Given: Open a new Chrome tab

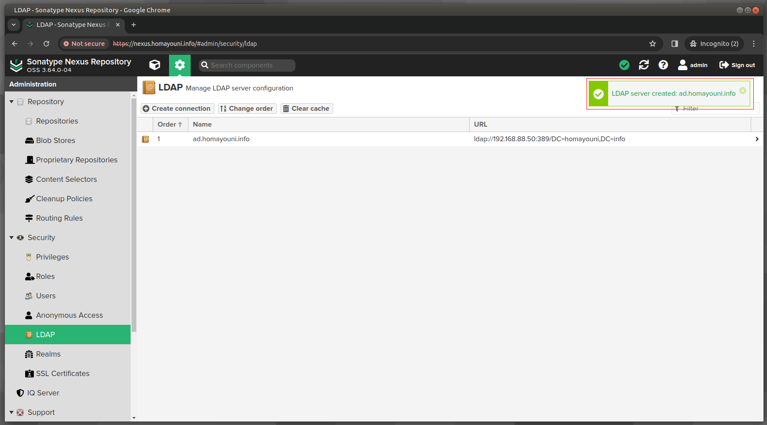Looking at the screenshot, I should click(x=134, y=25).
